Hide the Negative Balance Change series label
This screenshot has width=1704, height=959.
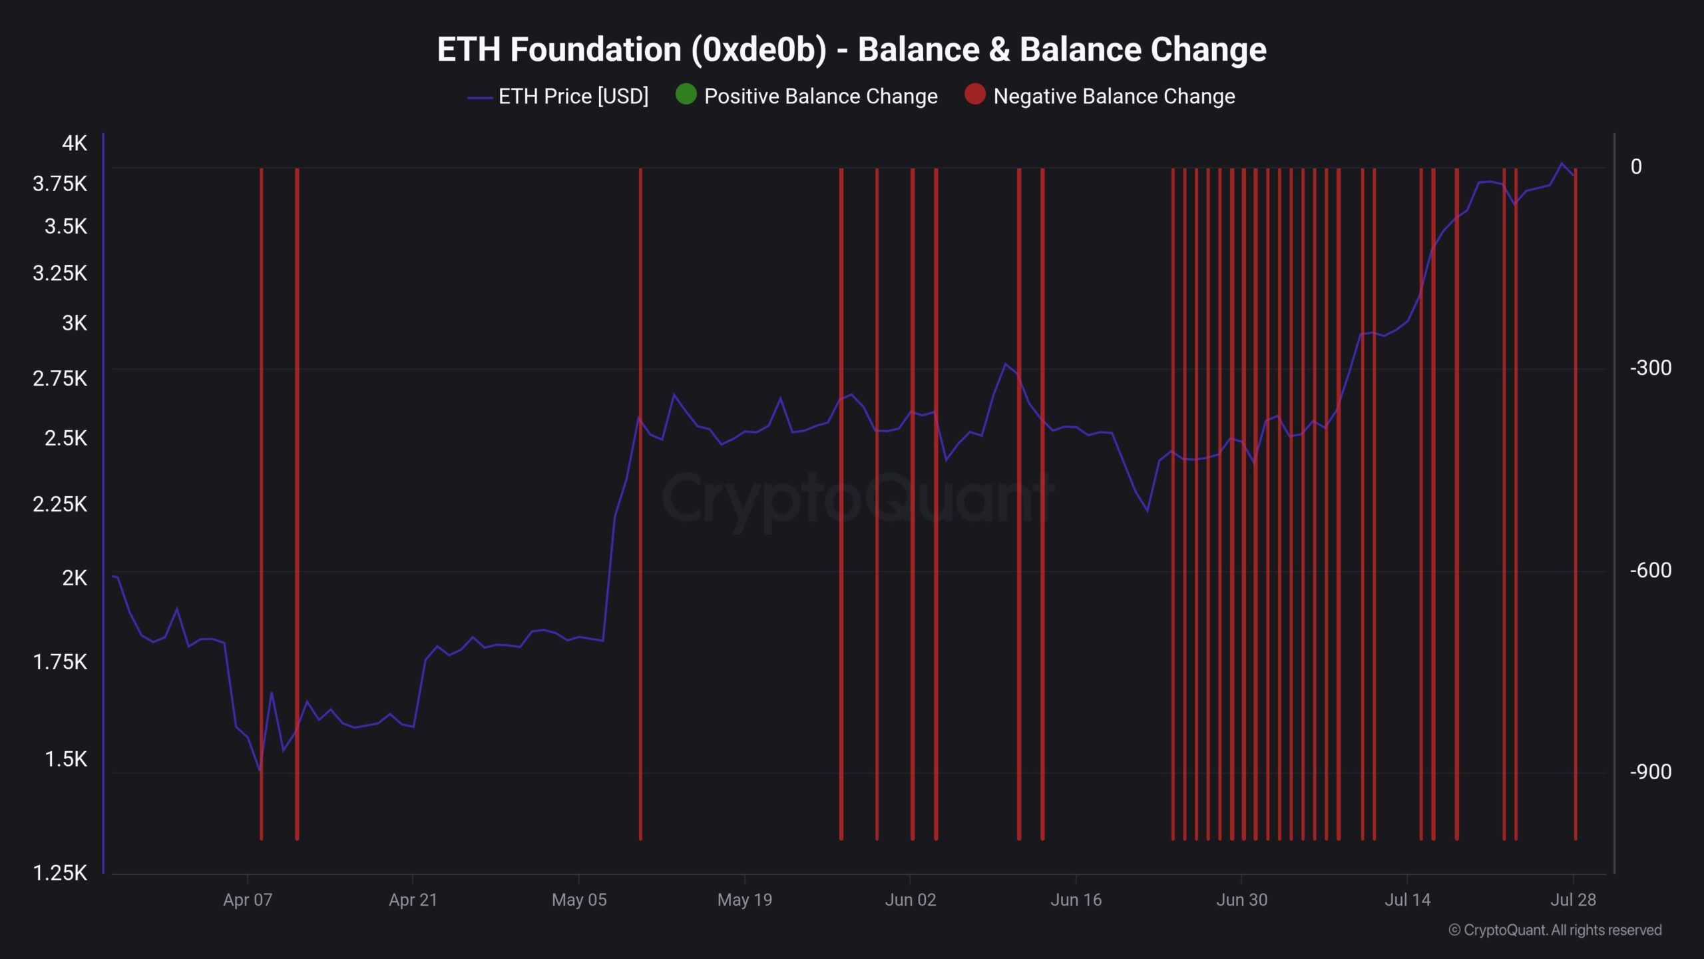(x=1114, y=97)
